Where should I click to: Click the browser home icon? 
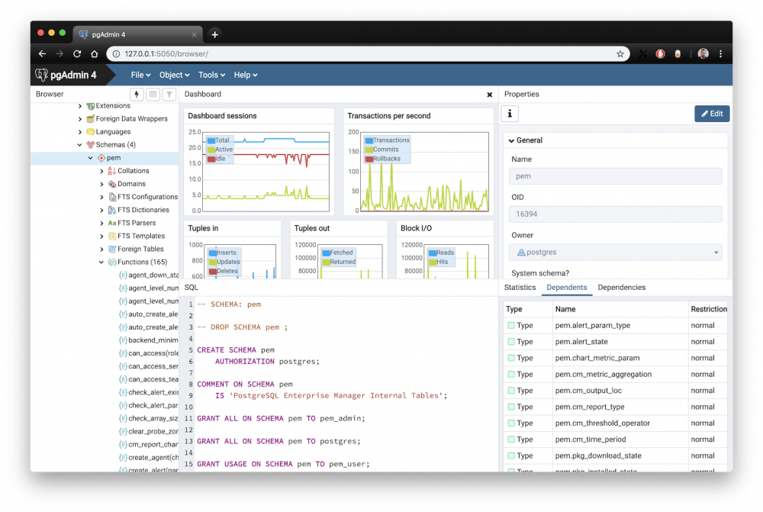coord(95,54)
